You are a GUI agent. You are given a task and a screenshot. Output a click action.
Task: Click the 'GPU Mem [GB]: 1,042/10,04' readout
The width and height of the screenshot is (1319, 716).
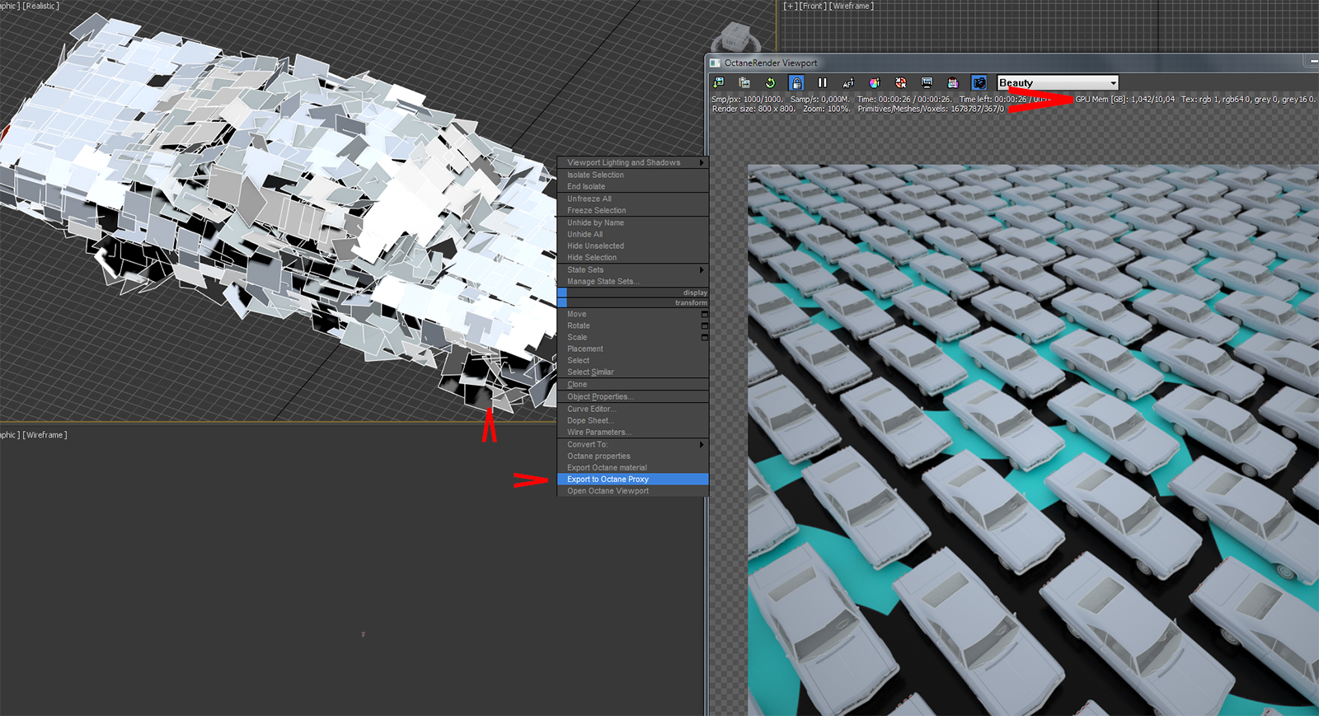click(x=1125, y=99)
